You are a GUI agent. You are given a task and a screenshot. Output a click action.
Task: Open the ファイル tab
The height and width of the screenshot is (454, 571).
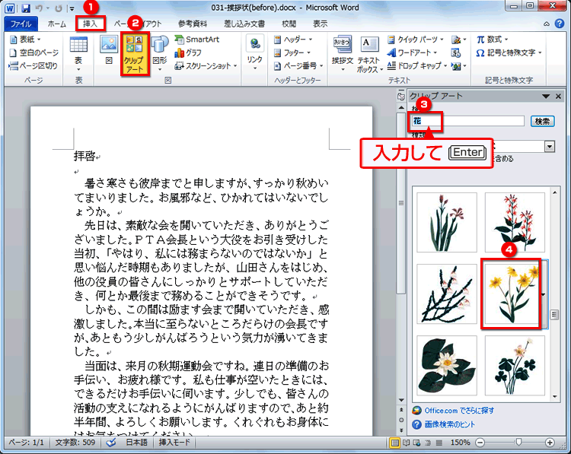click(21, 24)
